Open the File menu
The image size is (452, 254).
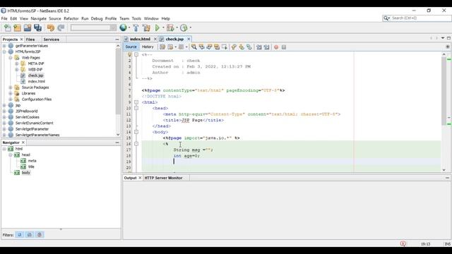coord(4,18)
